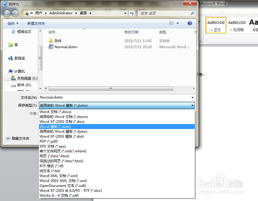Screen dimensions: 258x201
Task: Choose RTF 格式 (*.rtf) format
Action: tap(117, 166)
